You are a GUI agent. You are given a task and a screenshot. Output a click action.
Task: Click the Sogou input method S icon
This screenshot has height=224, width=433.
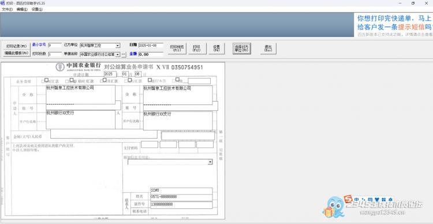click(x=348, y=199)
